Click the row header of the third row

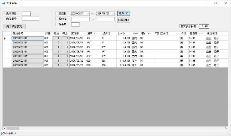tap(7, 47)
